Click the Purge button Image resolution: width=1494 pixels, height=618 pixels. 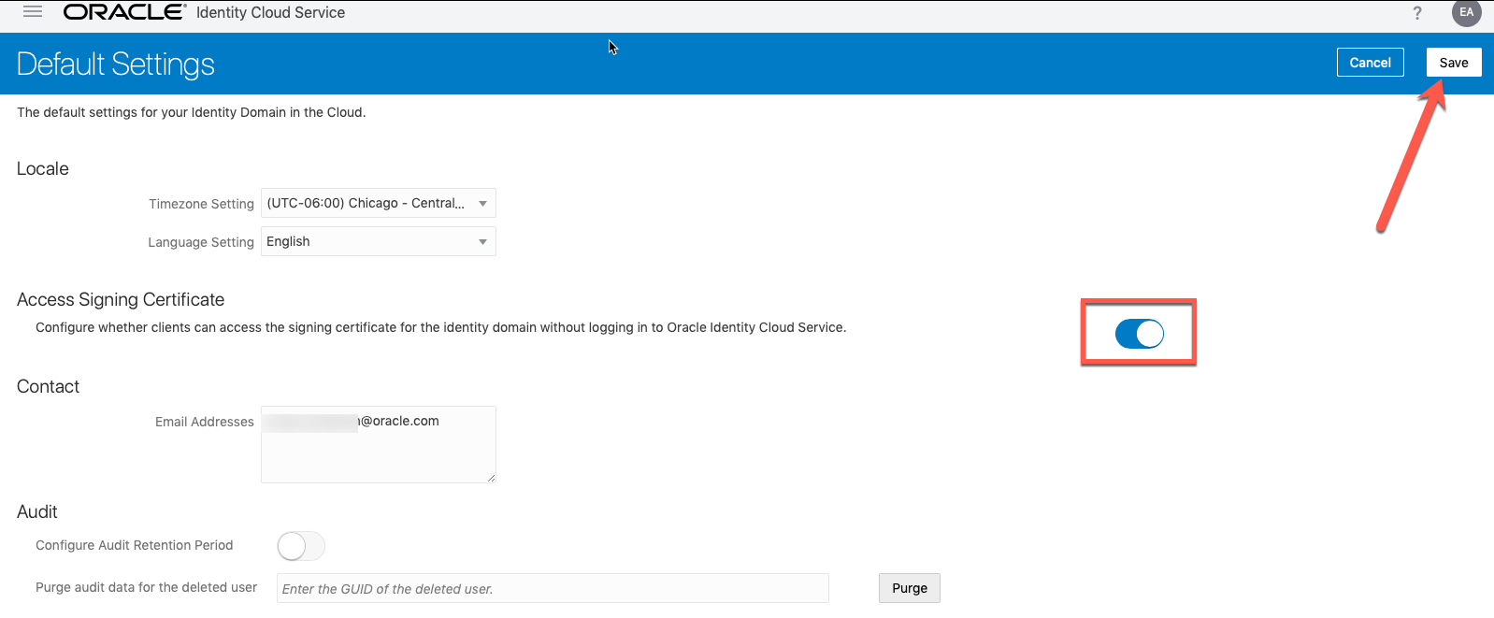point(909,588)
